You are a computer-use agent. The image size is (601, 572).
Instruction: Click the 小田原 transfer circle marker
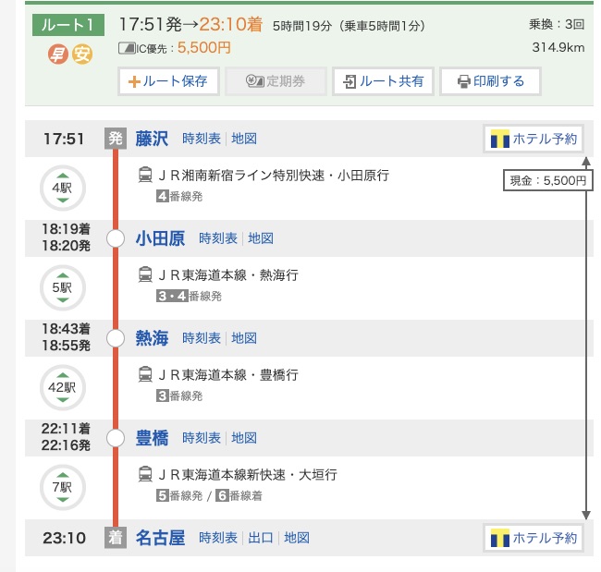pyautogui.click(x=116, y=238)
